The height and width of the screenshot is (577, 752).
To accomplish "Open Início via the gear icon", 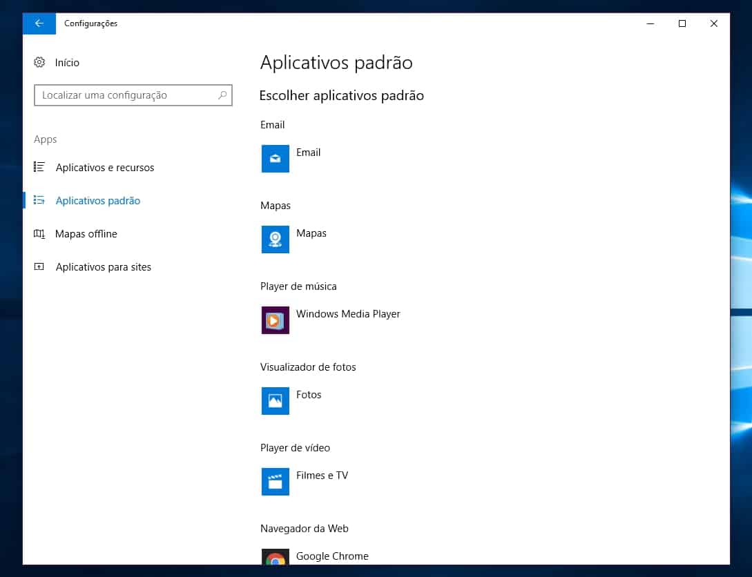I will tap(39, 62).
